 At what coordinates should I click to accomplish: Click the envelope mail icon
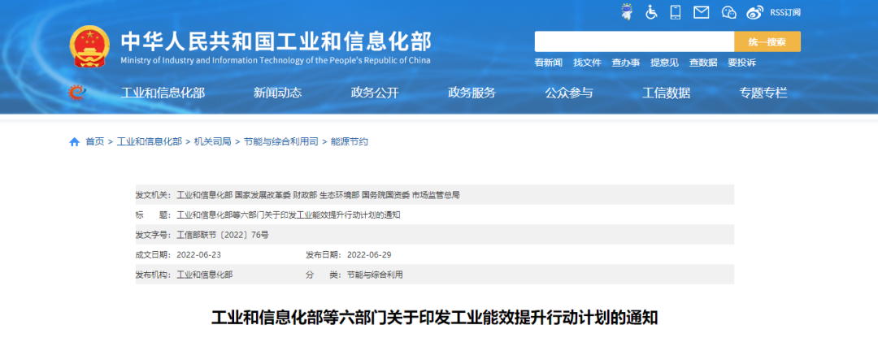[x=701, y=11]
